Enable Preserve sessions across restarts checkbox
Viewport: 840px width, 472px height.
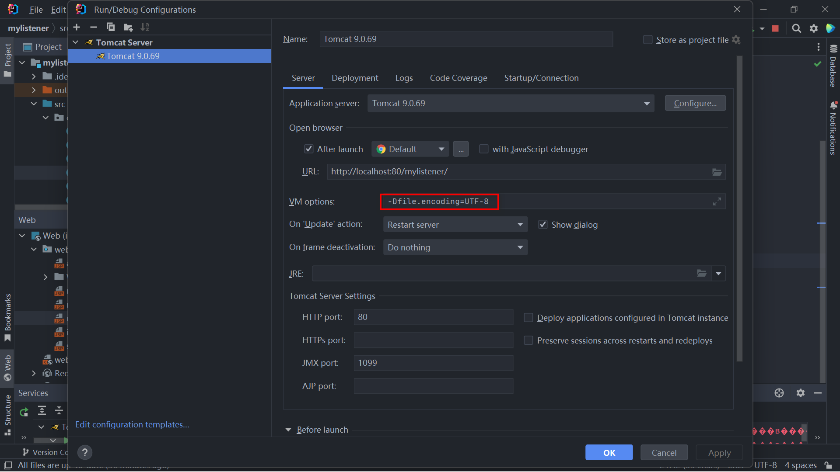[528, 340]
